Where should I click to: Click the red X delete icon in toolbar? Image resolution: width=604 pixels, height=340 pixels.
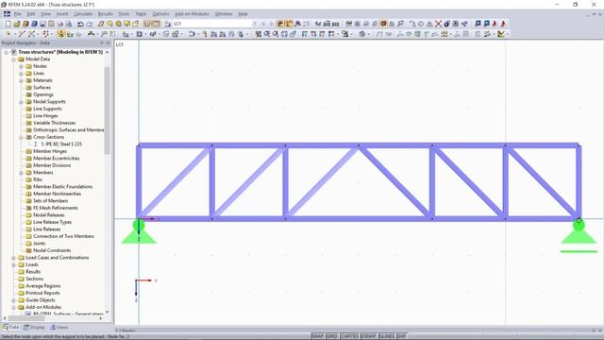click(438, 24)
